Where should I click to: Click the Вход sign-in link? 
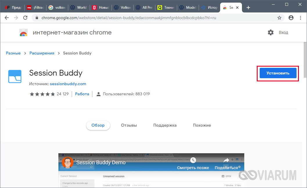[283, 32]
